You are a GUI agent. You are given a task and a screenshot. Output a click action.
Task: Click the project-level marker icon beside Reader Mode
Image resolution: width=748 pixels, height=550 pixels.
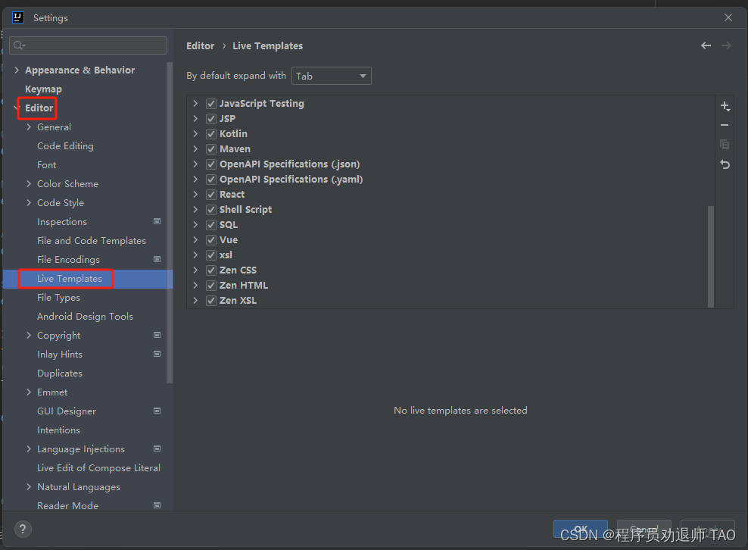(157, 505)
